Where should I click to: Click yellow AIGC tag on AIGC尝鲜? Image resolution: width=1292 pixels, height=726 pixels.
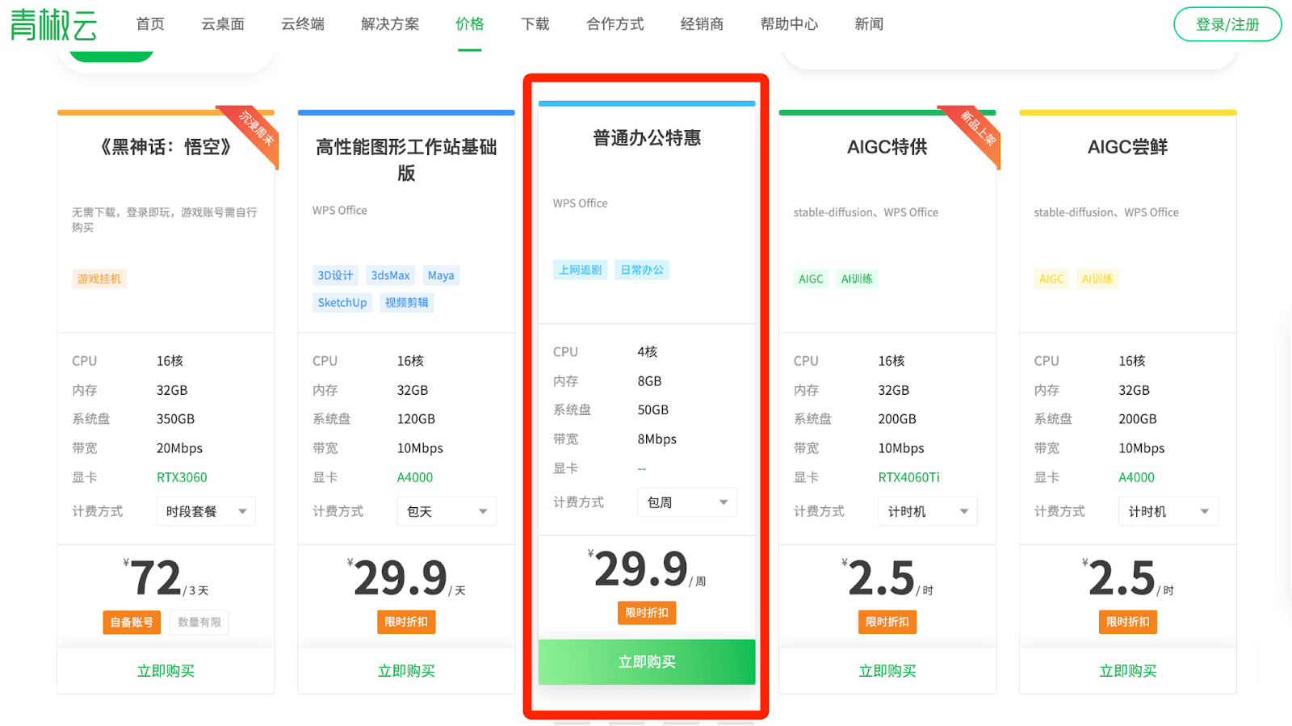1051,279
